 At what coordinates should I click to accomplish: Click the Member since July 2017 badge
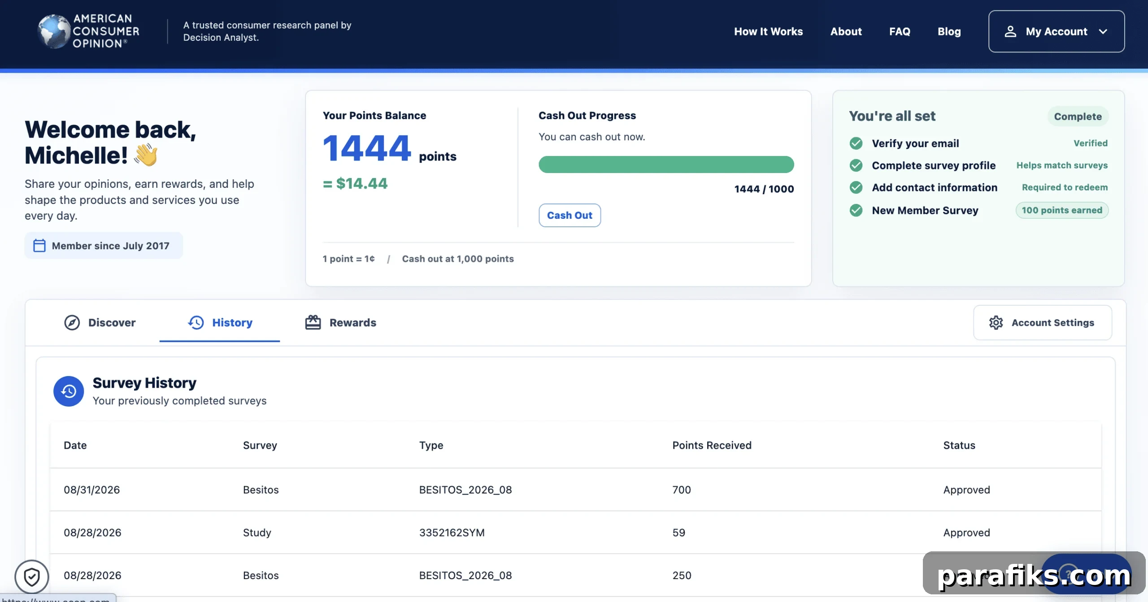pos(104,246)
